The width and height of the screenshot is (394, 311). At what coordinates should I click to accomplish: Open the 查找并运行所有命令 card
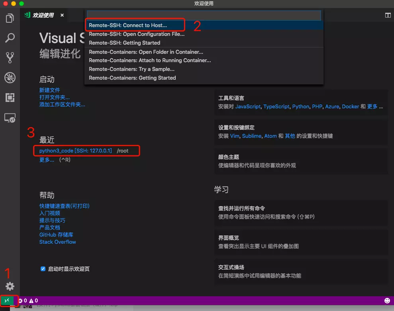pos(301,213)
